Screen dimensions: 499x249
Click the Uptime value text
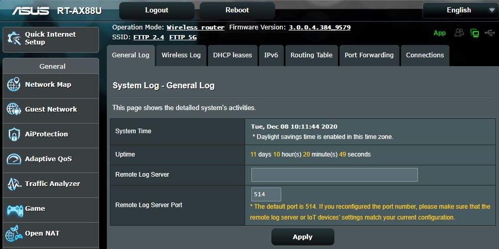tap(311, 155)
